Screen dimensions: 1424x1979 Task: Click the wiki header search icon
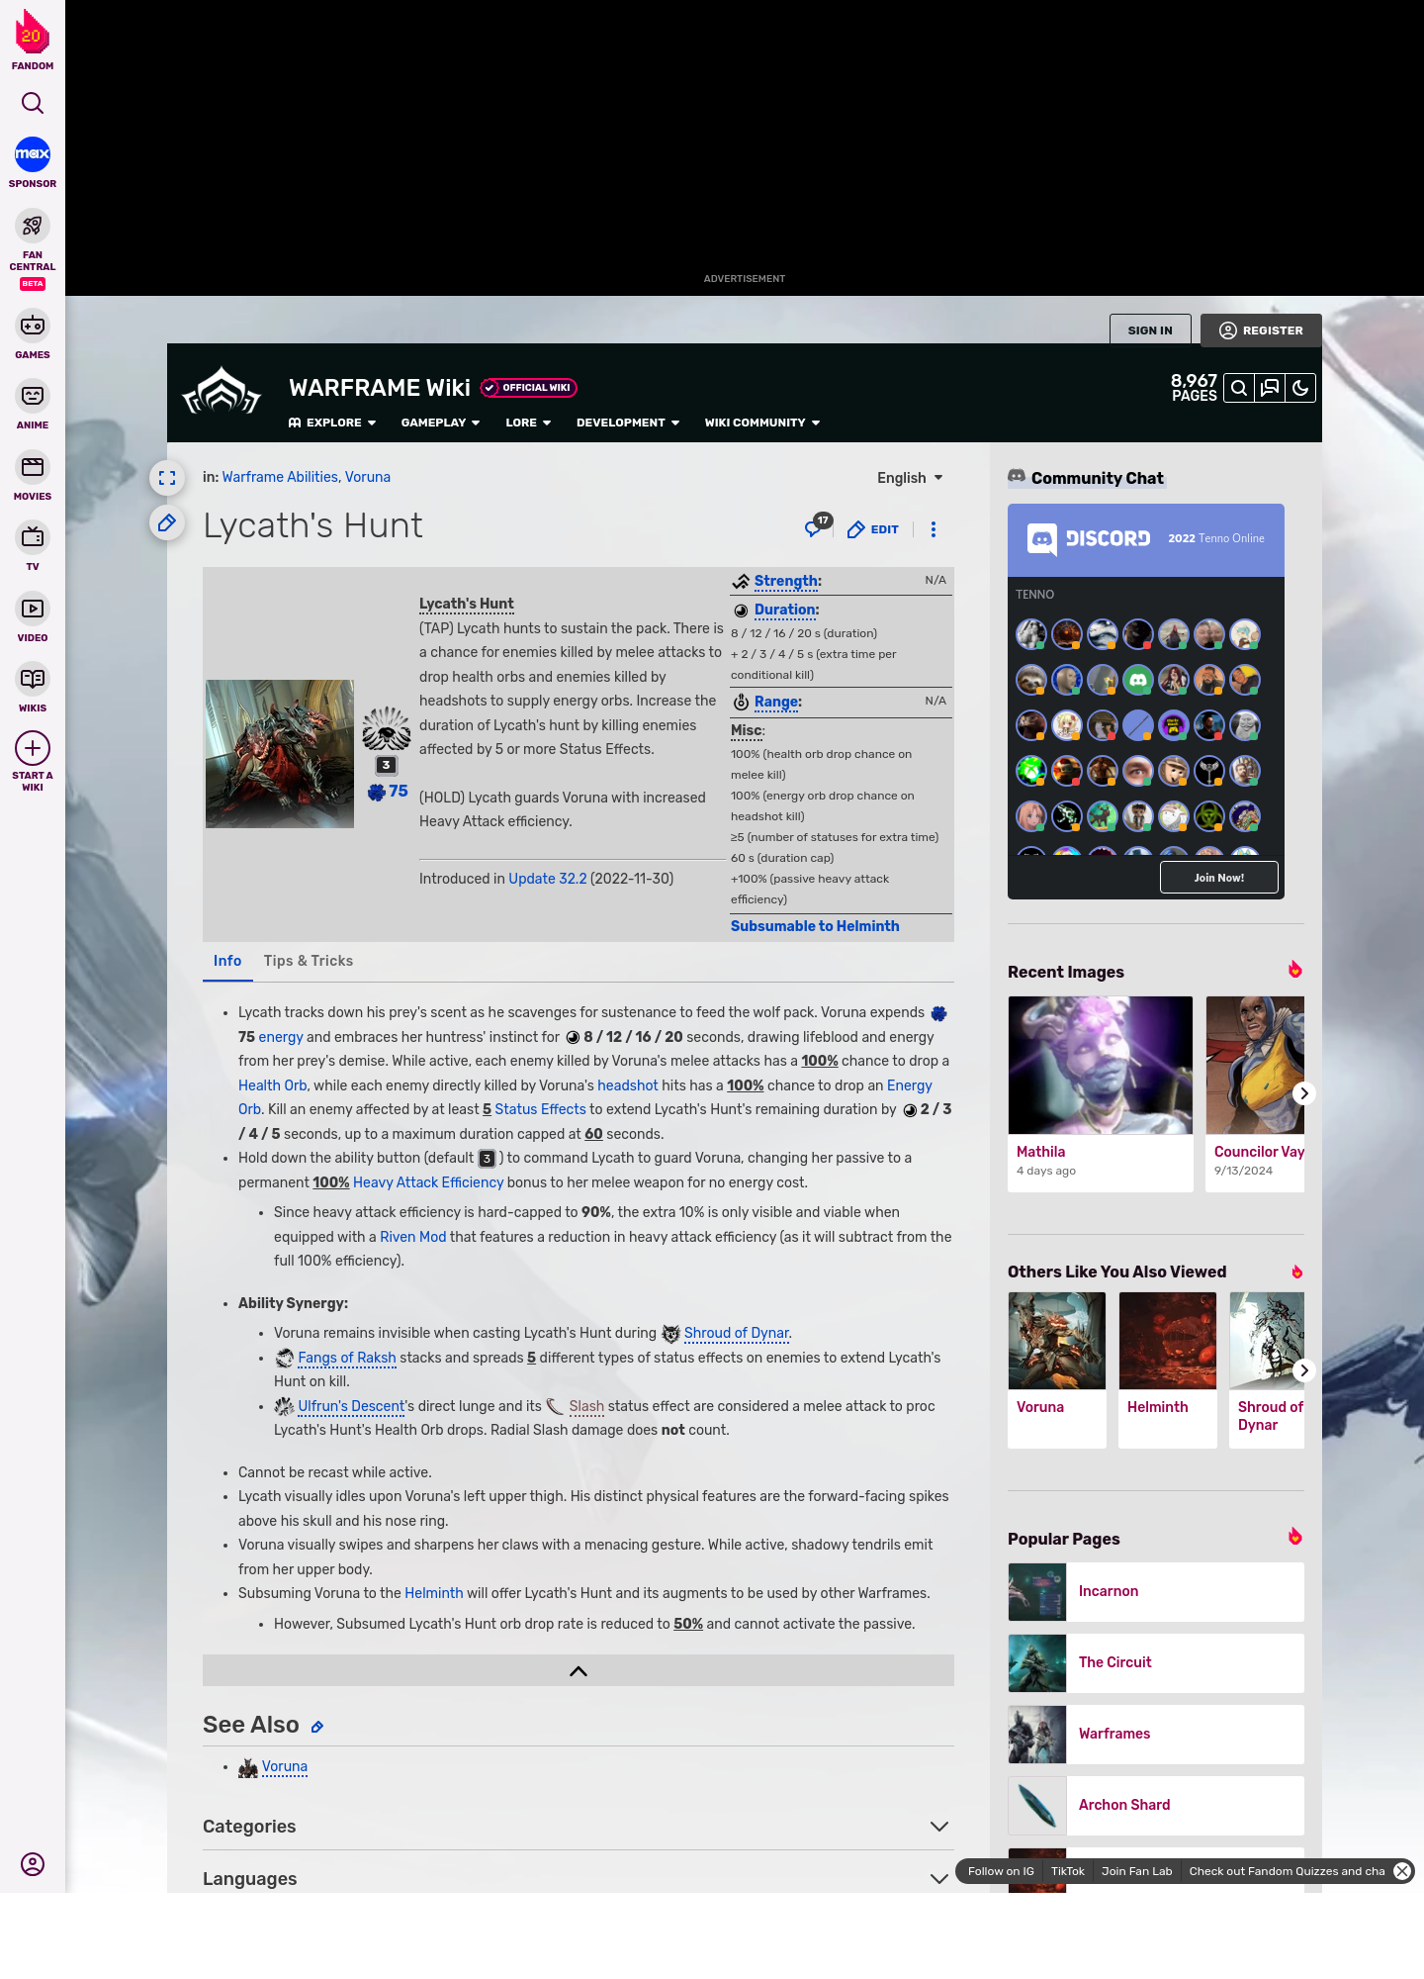pyautogui.click(x=1239, y=388)
